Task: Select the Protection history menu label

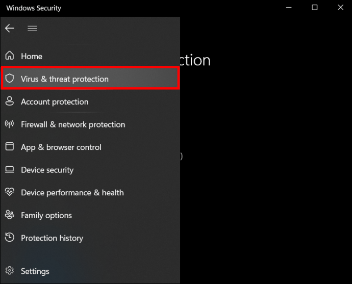Action: [x=52, y=238]
